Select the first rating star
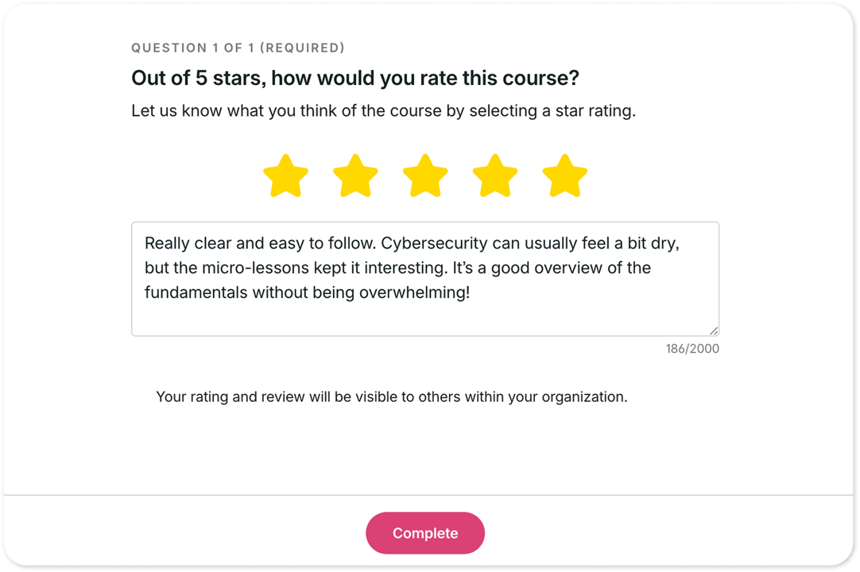 point(286,175)
